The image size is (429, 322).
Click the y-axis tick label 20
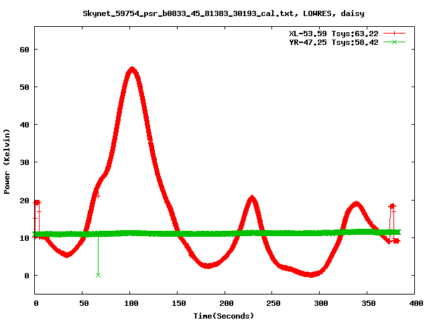pyautogui.click(x=24, y=201)
